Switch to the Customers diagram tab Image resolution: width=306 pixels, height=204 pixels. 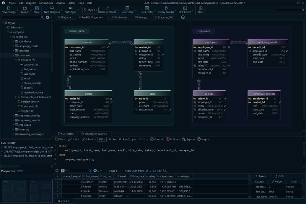point(119,17)
